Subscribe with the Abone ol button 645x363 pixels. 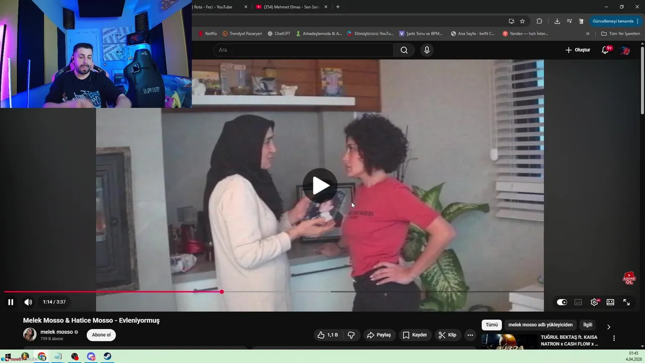point(101,335)
